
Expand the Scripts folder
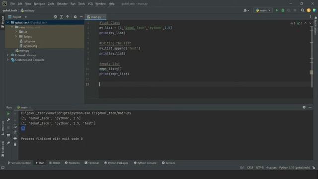point(16,36)
